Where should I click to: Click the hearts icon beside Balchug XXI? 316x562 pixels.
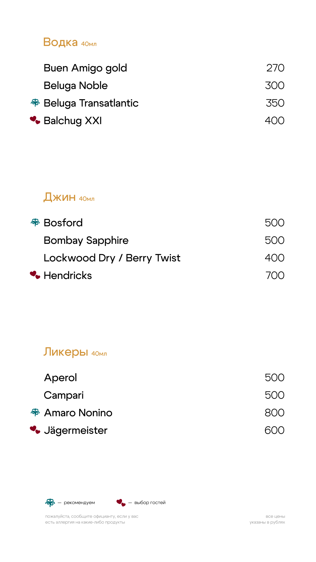pos(35,120)
